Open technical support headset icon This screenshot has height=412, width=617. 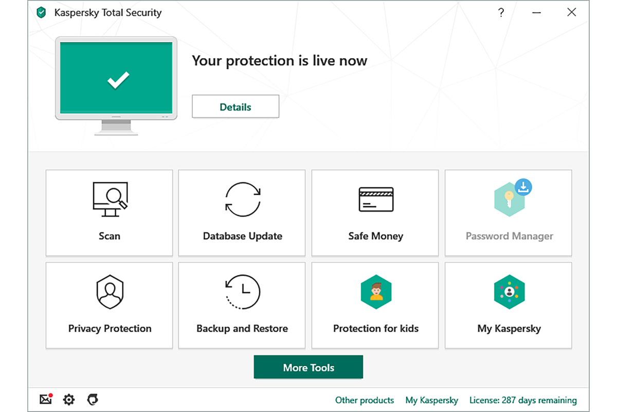pyautogui.click(x=93, y=400)
